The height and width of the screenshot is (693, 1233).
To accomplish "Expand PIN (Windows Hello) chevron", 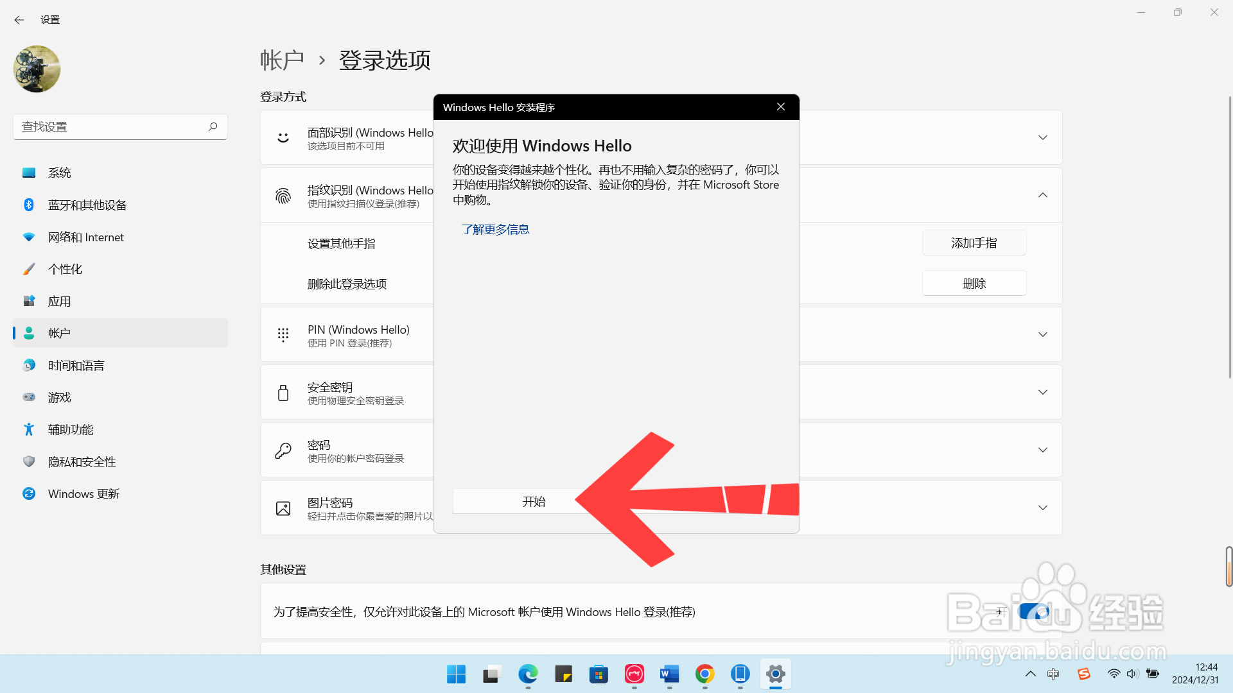I will [1043, 334].
